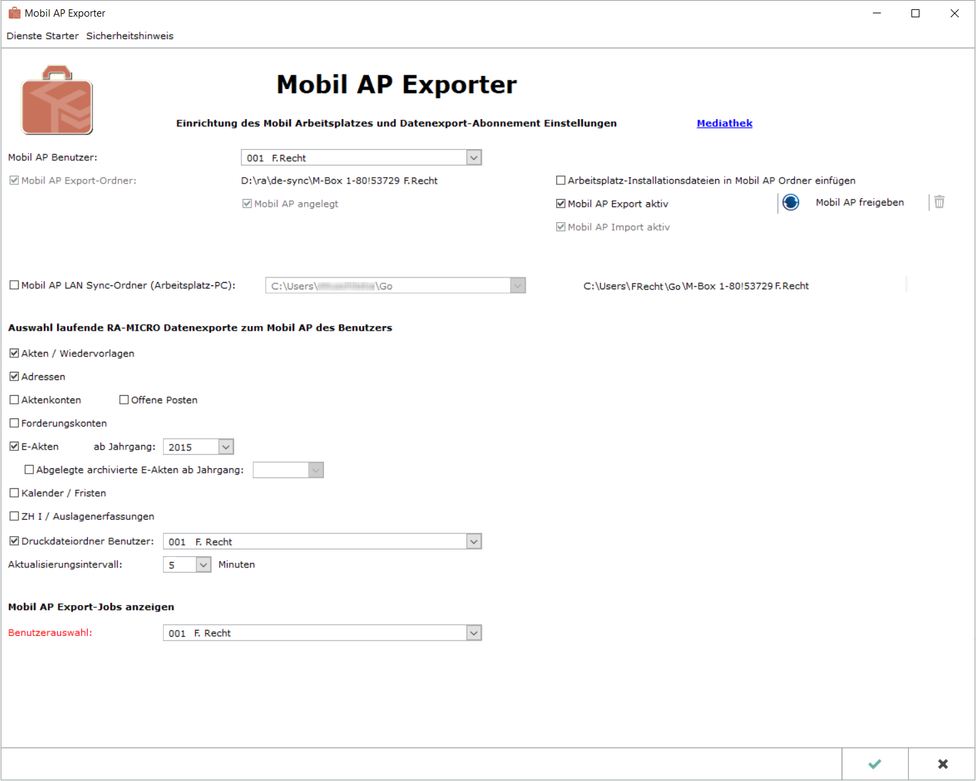This screenshot has height=781, width=976.
Task: Enable the Aktenkonten checkbox
Action: [x=14, y=400]
